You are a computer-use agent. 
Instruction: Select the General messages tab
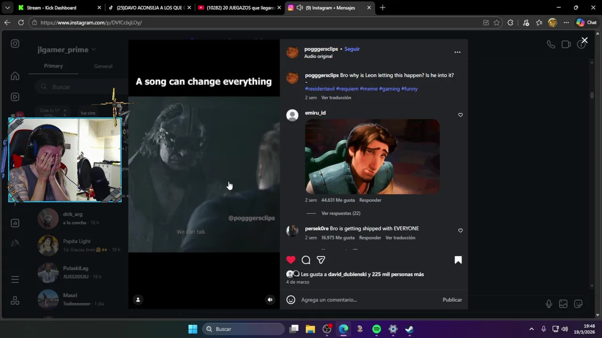coord(103,66)
